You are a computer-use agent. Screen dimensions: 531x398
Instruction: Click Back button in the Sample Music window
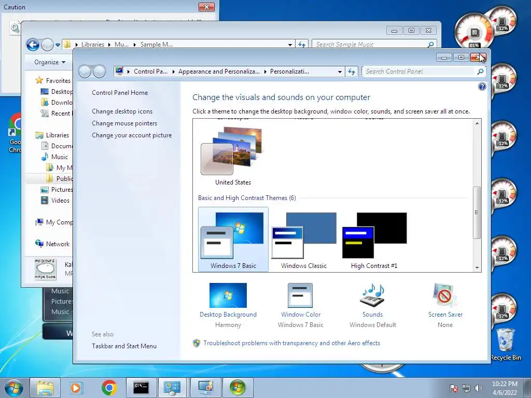pos(33,45)
